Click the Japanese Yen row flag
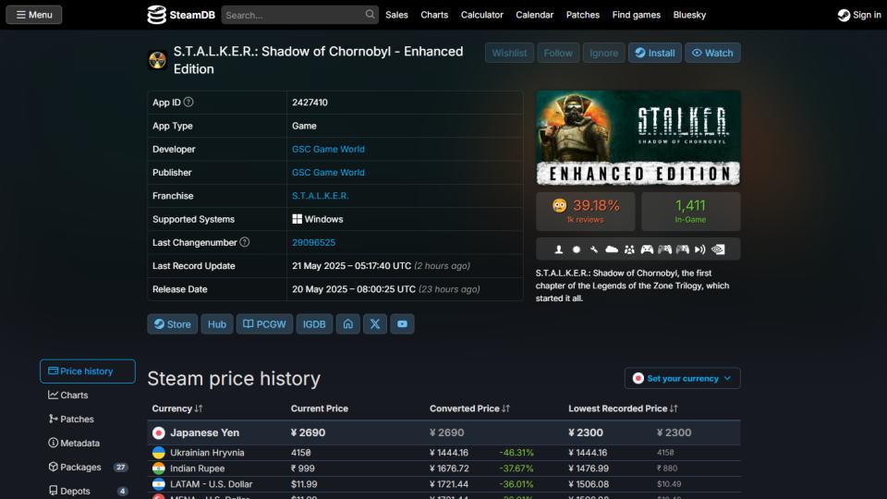Screen dimensions: 887x499 coord(158,432)
